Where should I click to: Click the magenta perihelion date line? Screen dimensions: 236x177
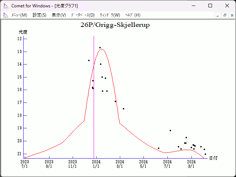[94, 97]
